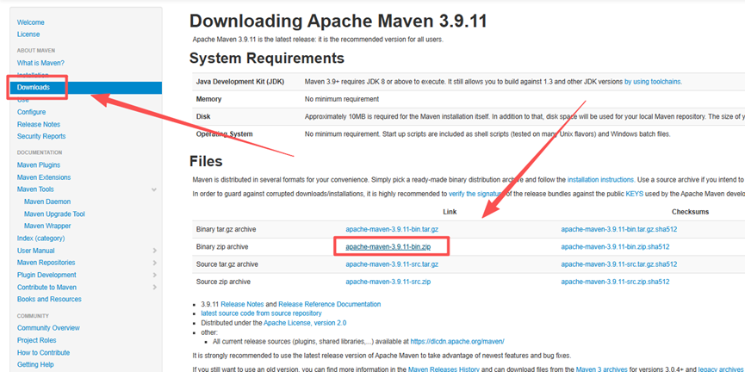Expand the Maven Repositories chevron
This screenshot has width=745, height=372.
pyautogui.click(x=155, y=263)
